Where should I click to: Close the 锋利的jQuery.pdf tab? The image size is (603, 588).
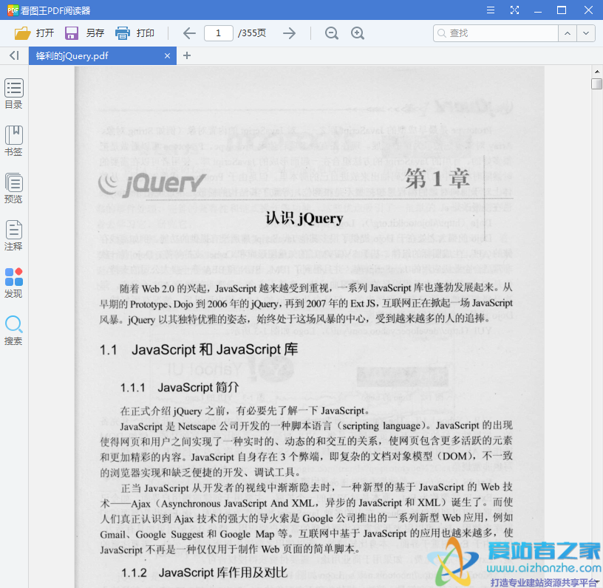pos(167,56)
